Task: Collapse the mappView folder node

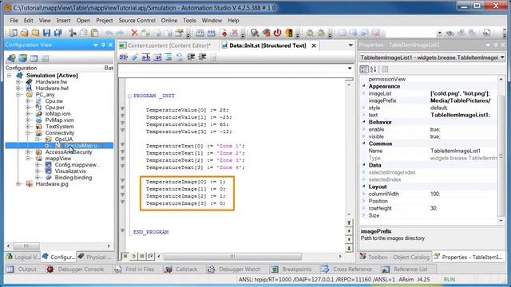Action: pos(28,158)
